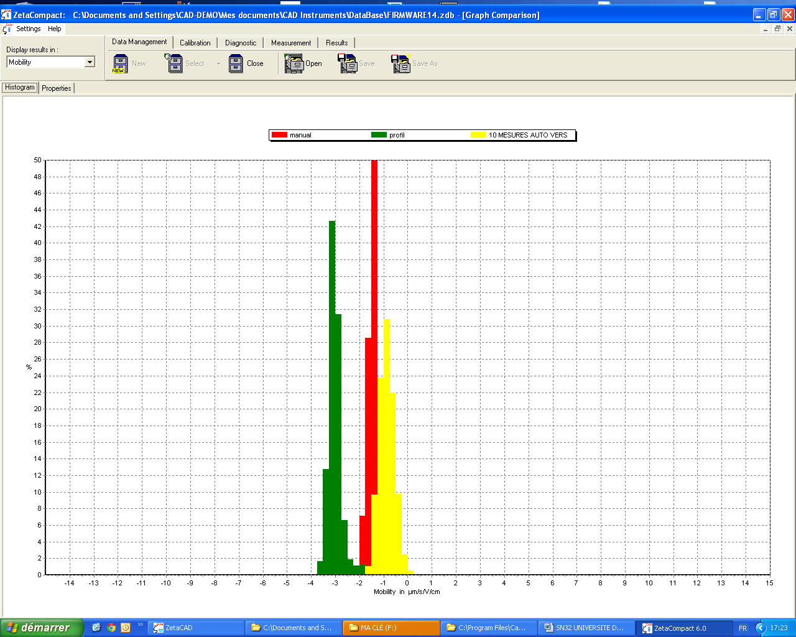The image size is (796, 637).
Task: Select the Properties tab
Action: click(x=57, y=88)
